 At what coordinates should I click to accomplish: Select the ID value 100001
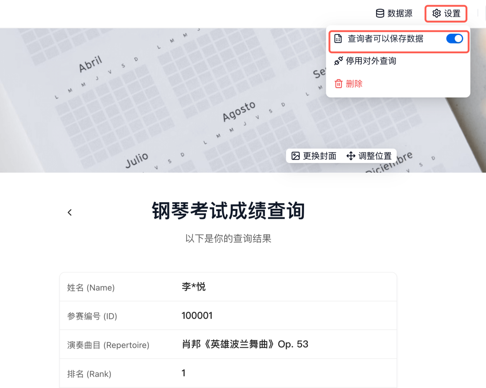(x=197, y=315)
